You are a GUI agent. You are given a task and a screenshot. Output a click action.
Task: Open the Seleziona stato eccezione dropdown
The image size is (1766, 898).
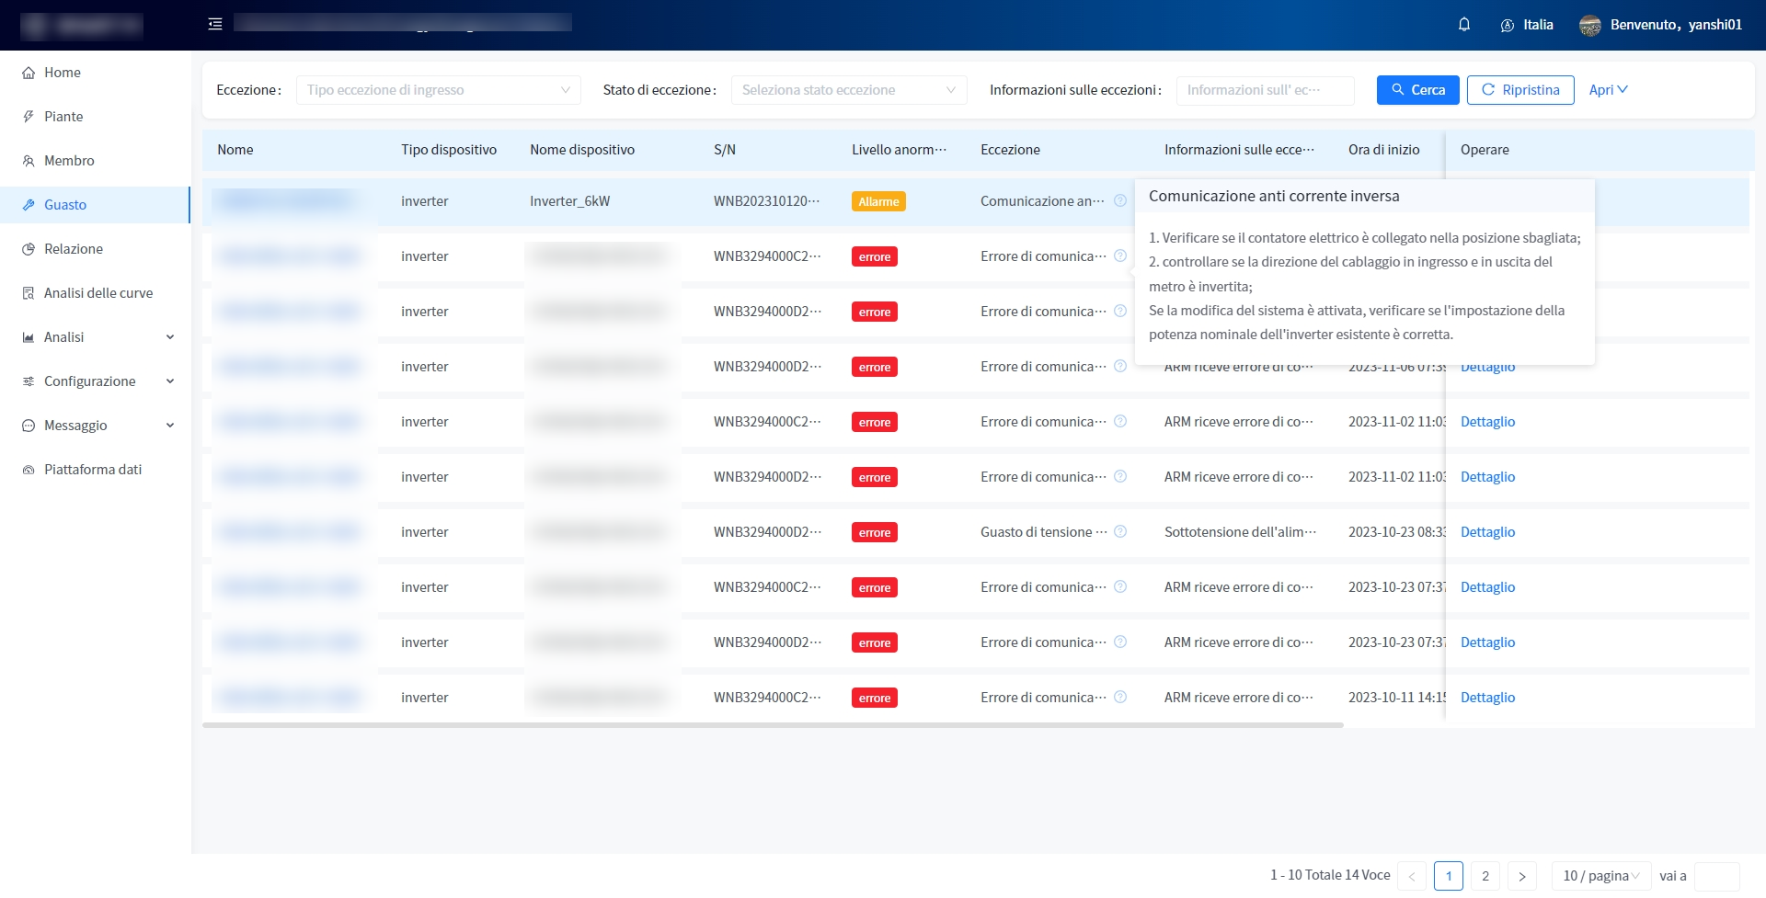(848, 90)
